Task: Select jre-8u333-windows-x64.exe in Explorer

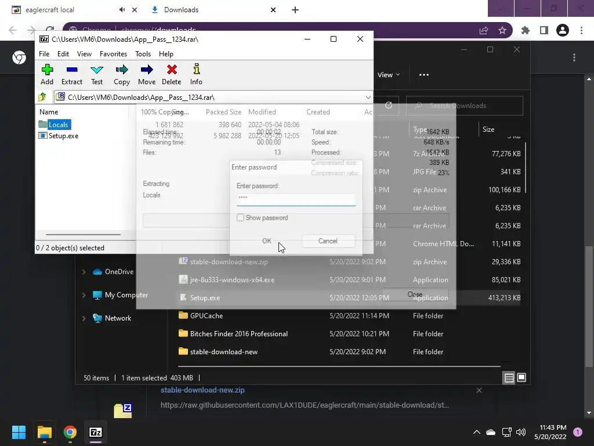Action: tap(232, 280)
